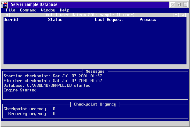The width and height of the screenshot is (190, 127).
Task: Select the 'Engine Started' message line
Action: 20,90
